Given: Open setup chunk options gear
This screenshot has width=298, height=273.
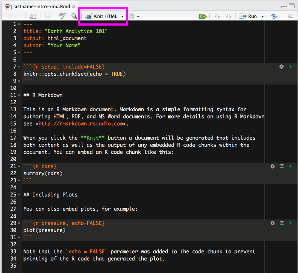Looking at the screenshot, I should pyautogui.click(x=282, y=67).
